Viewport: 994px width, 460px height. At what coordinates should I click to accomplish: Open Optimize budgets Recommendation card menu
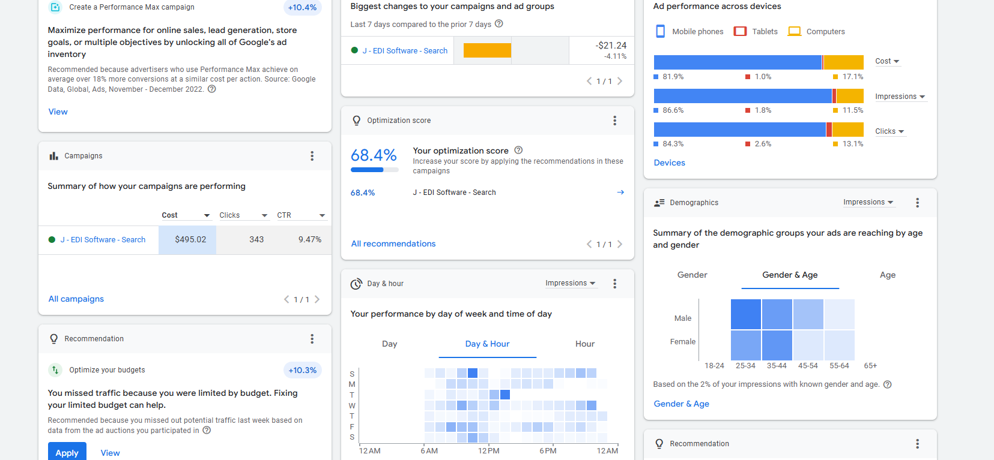(312, 339)
